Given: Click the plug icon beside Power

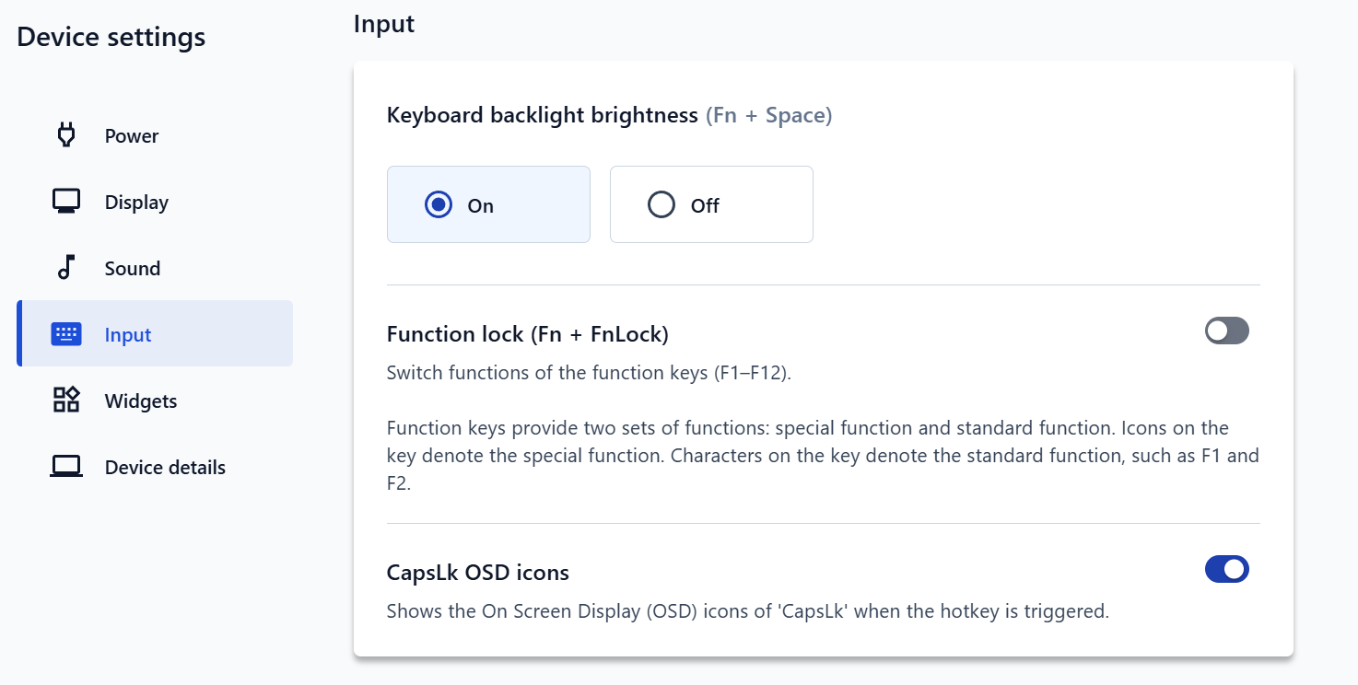Looking at the screenshot, I should [66, 135].
